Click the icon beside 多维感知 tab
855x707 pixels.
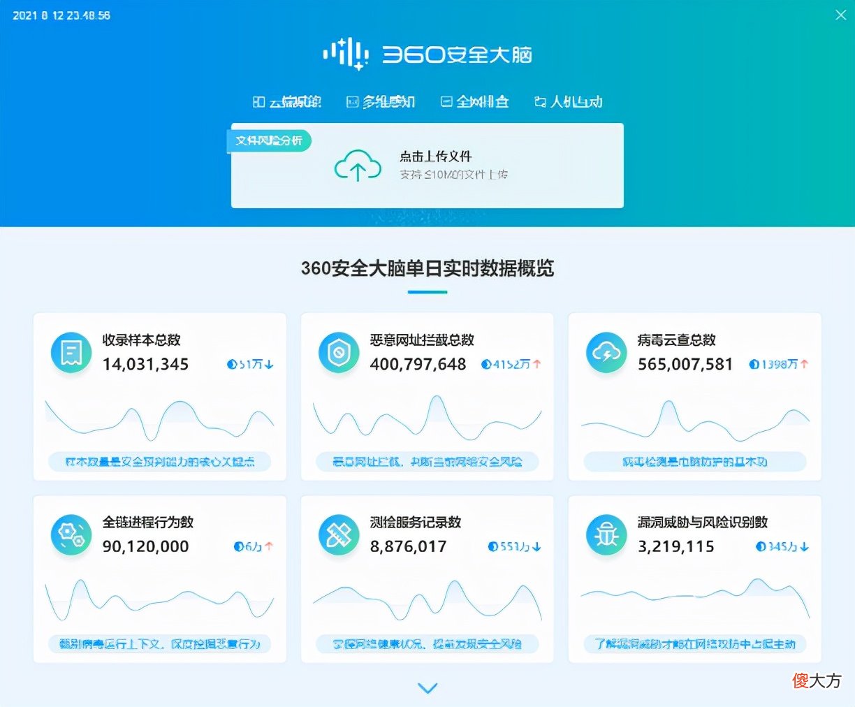353,102
